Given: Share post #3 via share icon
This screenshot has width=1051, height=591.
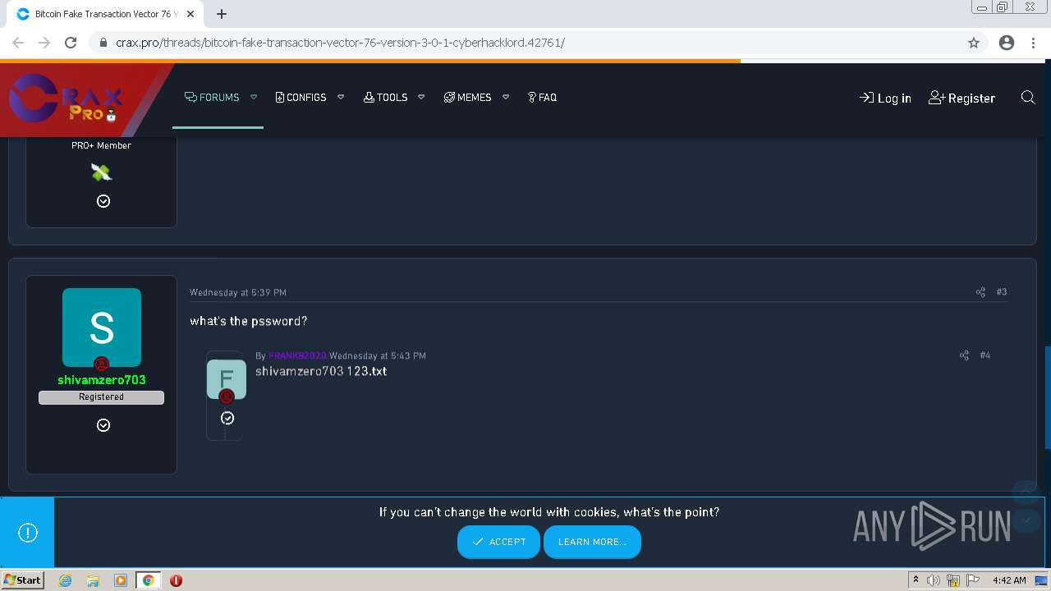Looking at the screenshot, I should click(x=980, y=292).
